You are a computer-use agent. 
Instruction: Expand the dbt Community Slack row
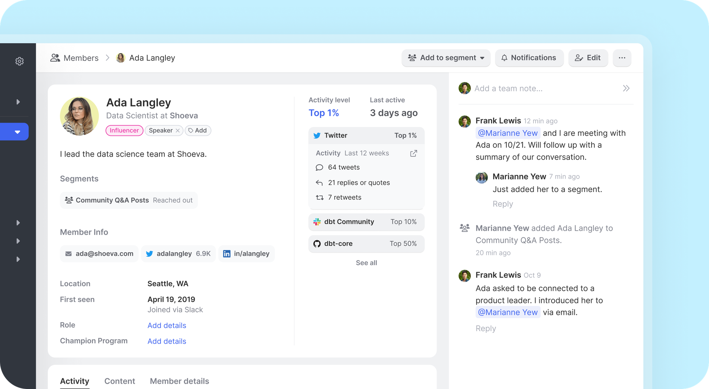pyautogui.click(x=366, y=222)
